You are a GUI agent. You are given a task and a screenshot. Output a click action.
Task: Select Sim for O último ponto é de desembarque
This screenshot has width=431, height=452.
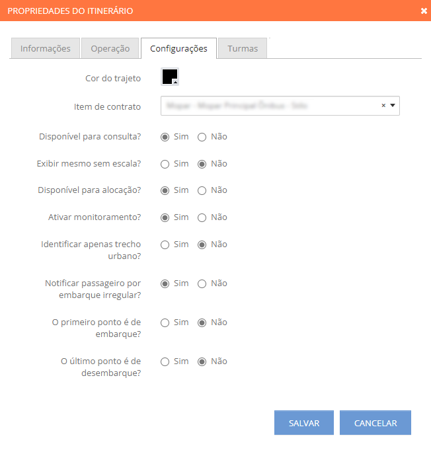[x=165, y=361]
